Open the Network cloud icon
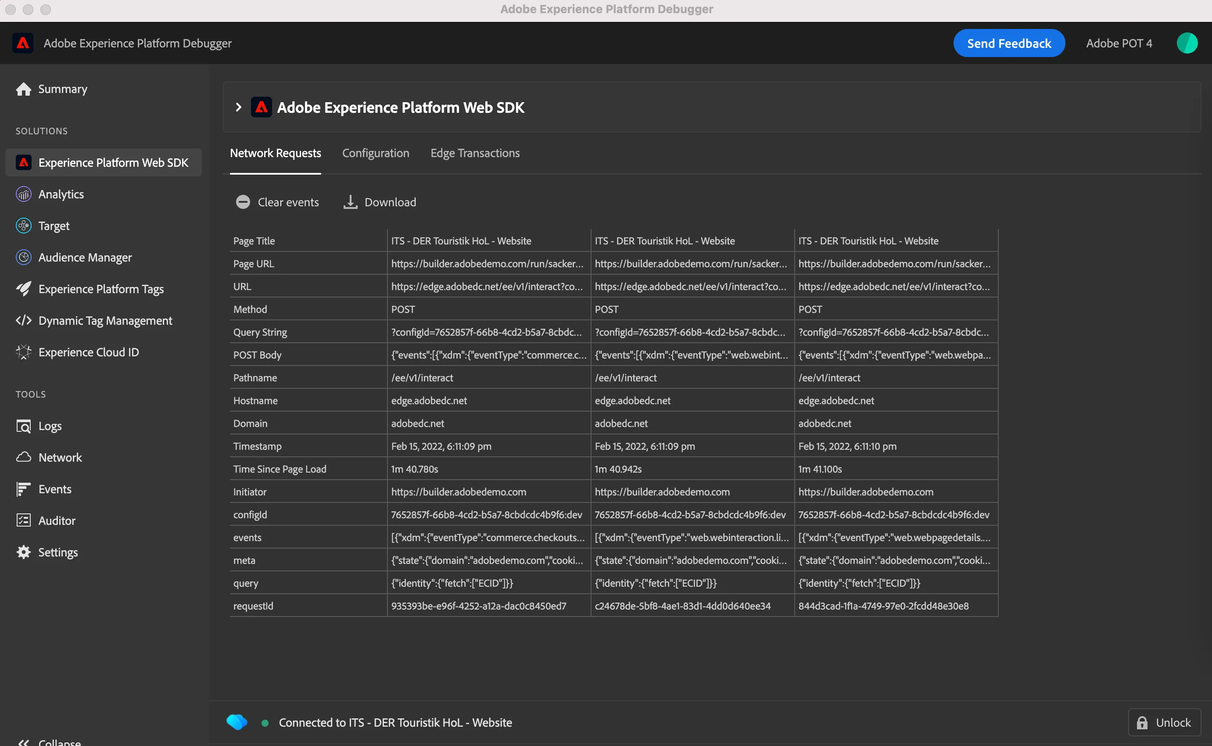 pos(23,457)
